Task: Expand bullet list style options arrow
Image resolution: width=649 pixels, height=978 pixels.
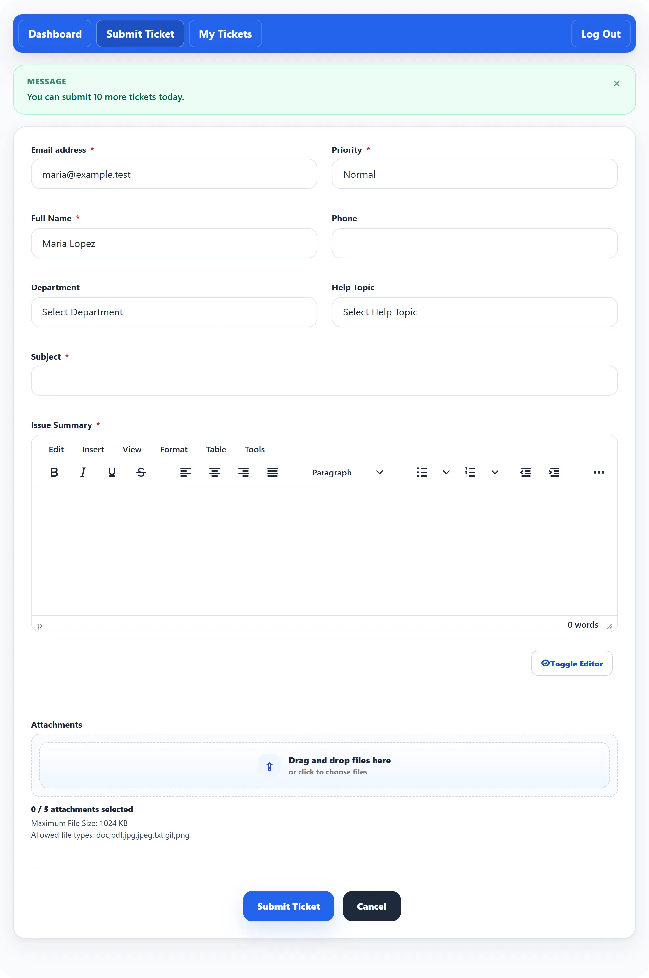Action: point(446,472)
